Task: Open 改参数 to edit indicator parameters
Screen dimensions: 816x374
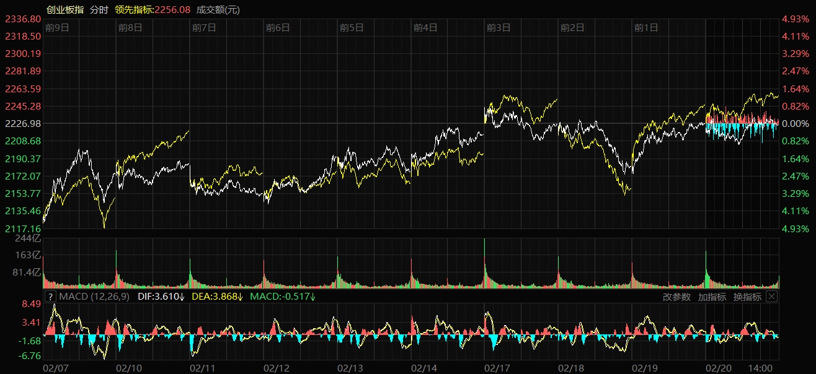Action: [x=676, y=297]
